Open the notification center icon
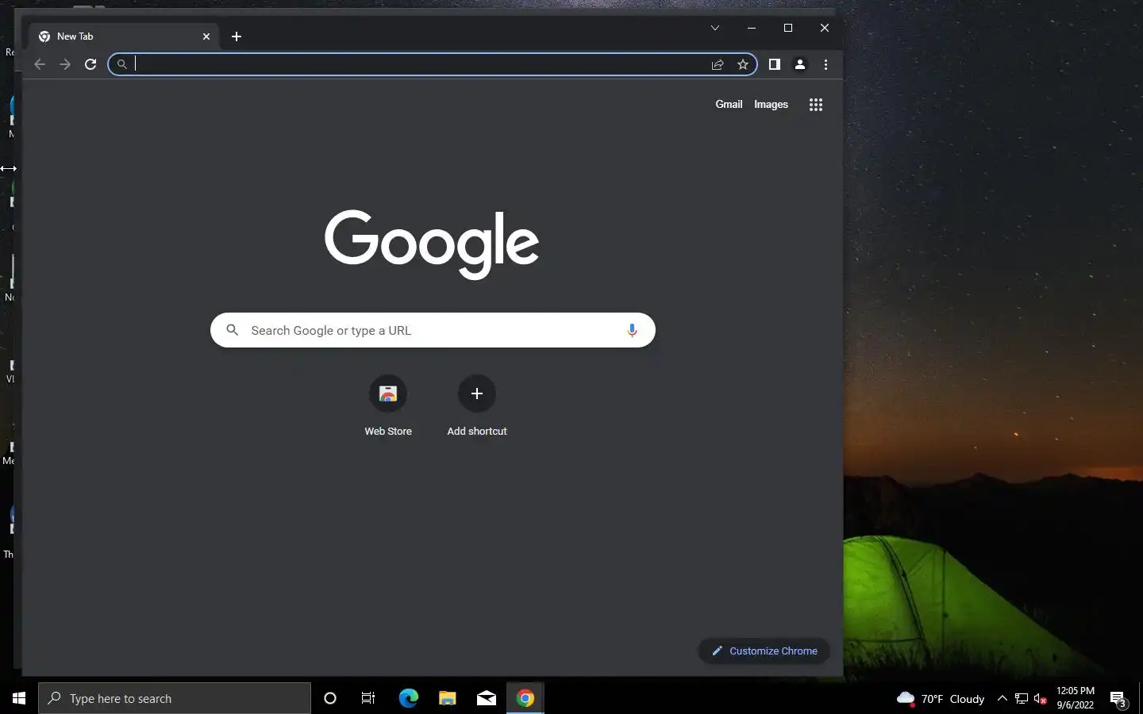This screenshot has height=714, width=1143. pyautogui.click(x=1118, y=699)
